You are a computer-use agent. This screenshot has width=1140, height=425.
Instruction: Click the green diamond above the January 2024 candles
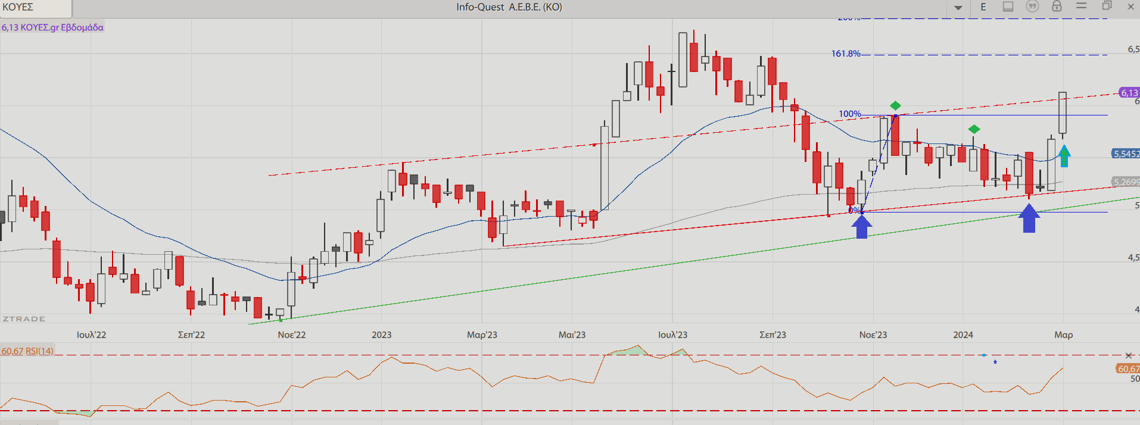pyautogui.click(x=974, y=129)
